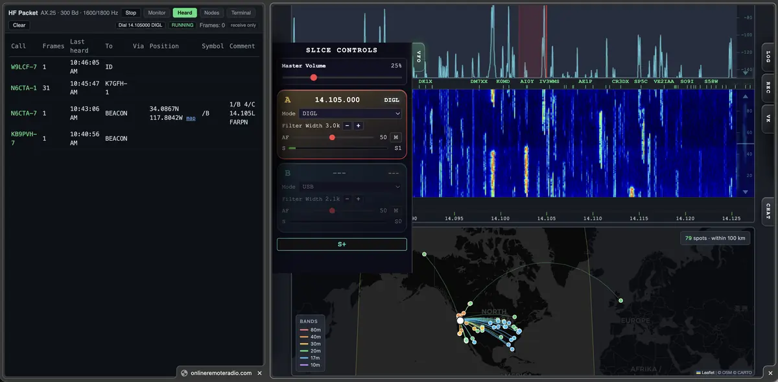Click the DM7XX spot label
Screen dimensions: 778x382
point(479,82)
